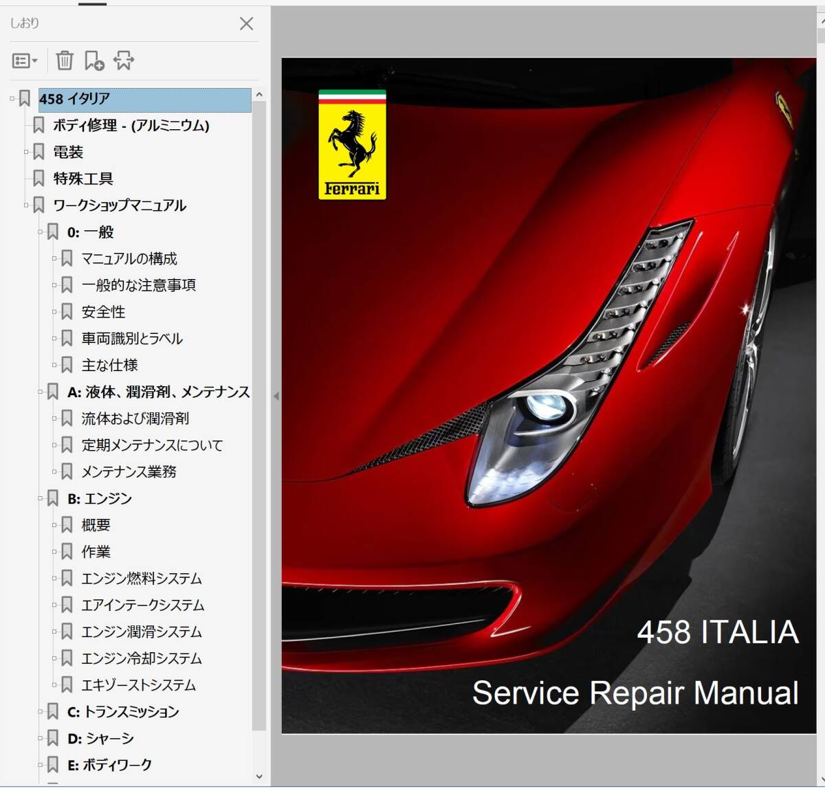Click the bookmark icon beside メンテナンス業務

click(x=67, y=472)
